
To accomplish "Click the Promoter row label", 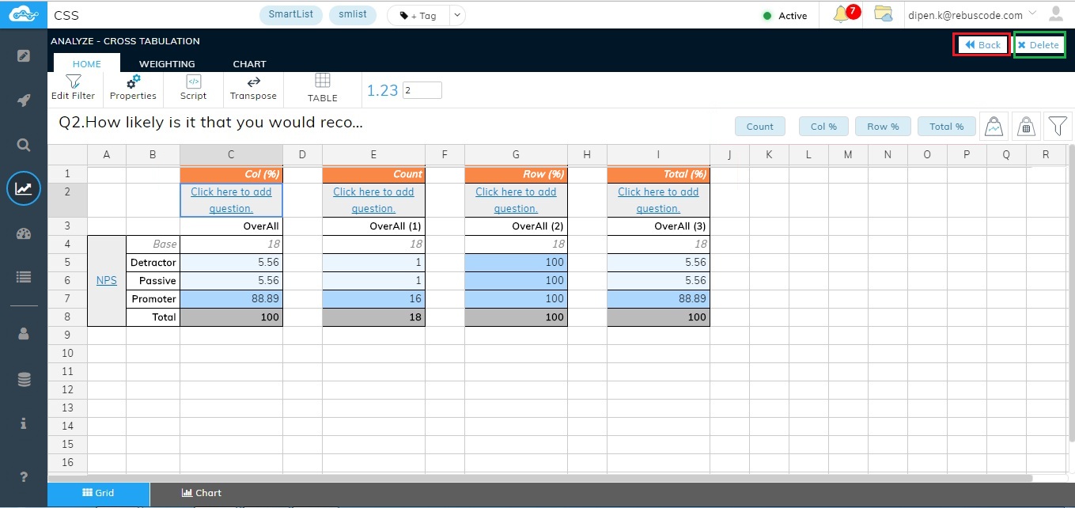I will pos(153,299).
